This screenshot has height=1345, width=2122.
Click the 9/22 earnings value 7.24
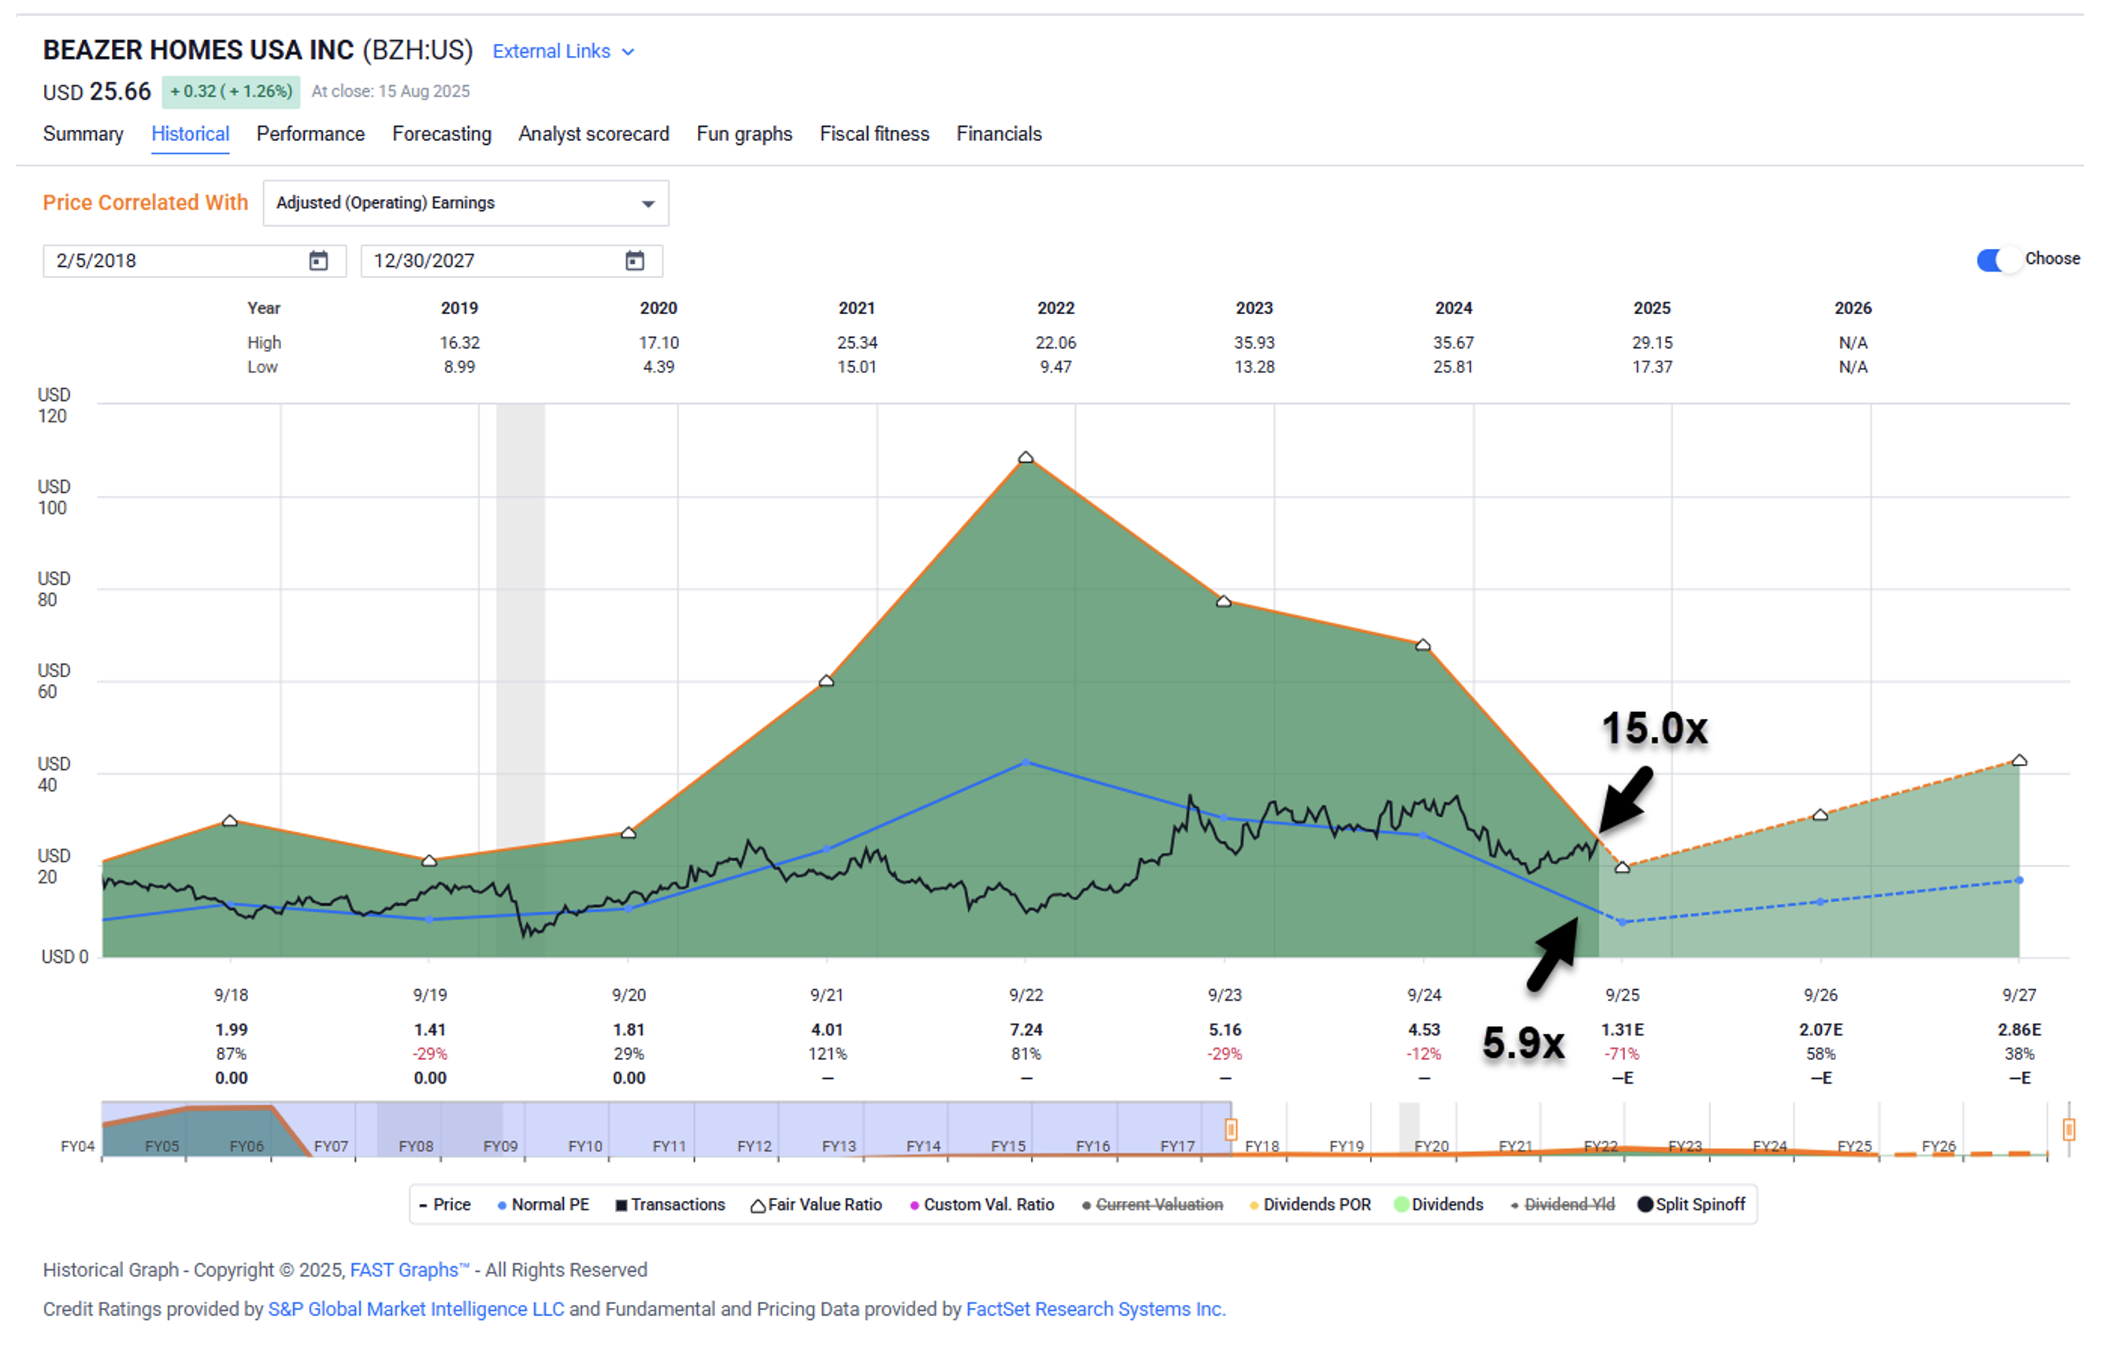tap(1026, 1028)
